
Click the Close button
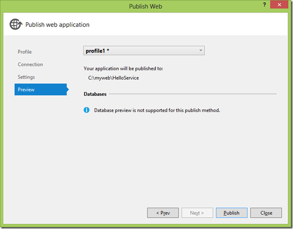(266, 213)
